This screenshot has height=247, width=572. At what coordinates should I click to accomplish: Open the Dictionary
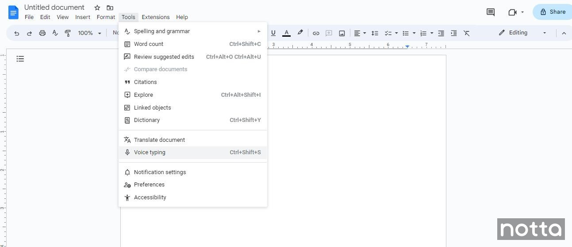(x=193, y=120)
